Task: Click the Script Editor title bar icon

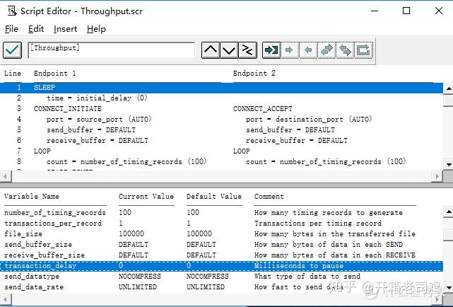Action: coord(12,11)
